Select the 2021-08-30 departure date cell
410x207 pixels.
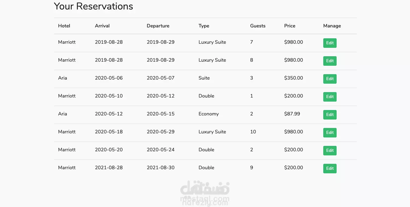coord(161,168)
